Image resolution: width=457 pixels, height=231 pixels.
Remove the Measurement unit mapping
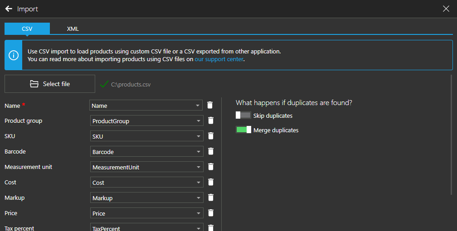pos(211,167)
